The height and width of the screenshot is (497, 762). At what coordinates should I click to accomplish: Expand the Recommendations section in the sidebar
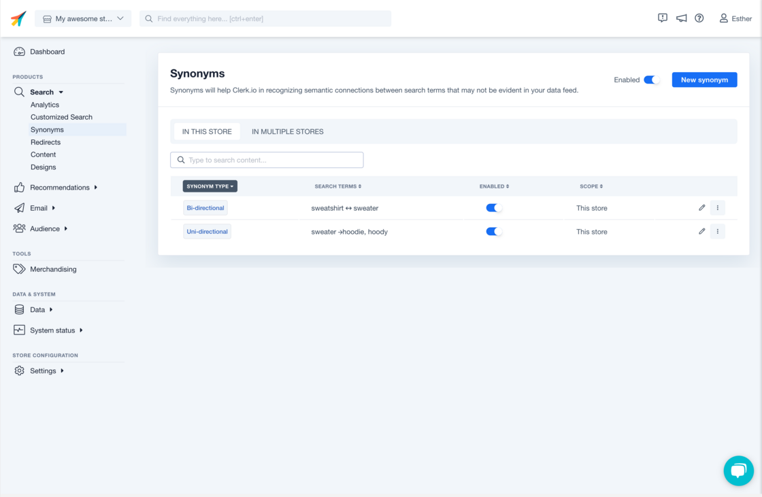60,187
